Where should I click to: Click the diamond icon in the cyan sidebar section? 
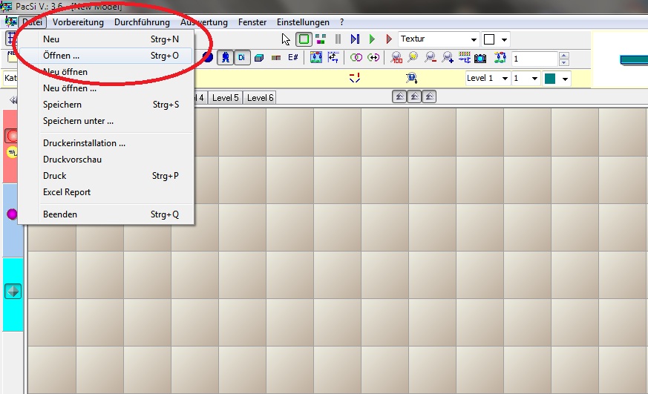[13, 292]
